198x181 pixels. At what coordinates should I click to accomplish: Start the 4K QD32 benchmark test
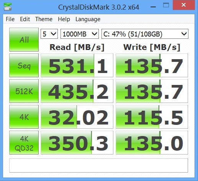[24, 143]
